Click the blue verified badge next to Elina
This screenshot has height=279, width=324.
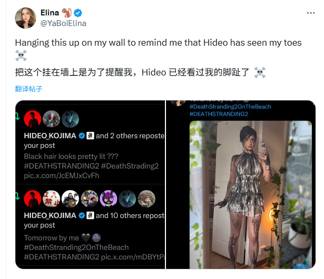click(78, 13)
